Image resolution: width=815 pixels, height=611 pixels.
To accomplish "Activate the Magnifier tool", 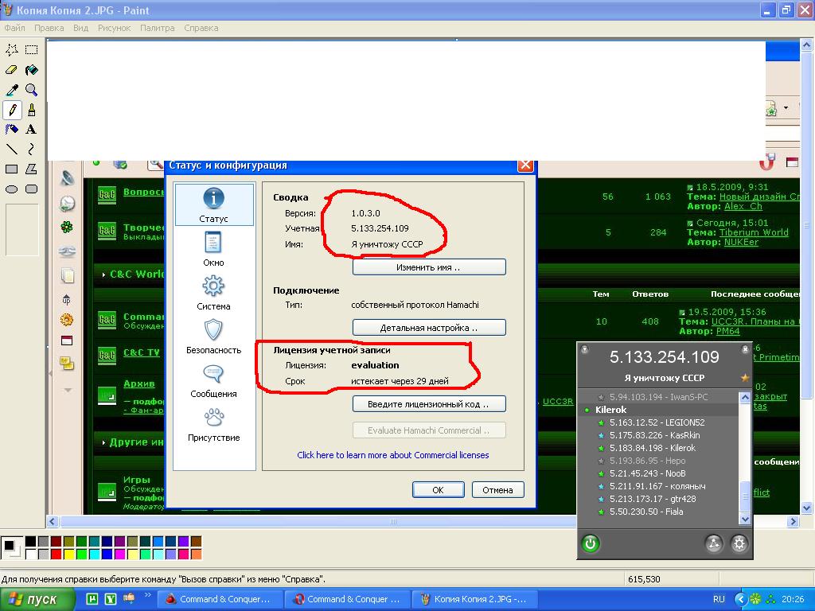I will point(31,90).
